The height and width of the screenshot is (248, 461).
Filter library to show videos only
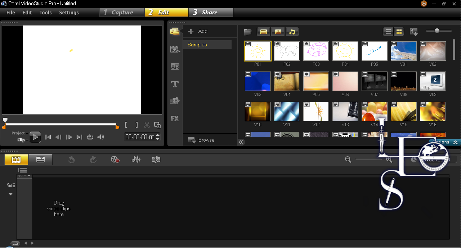263,32
